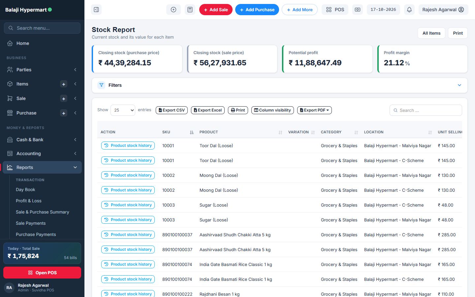Open notifications bell icon
The width and height of the screenshot is (475, 297).
pyautogui.click(x=409, y=10)
